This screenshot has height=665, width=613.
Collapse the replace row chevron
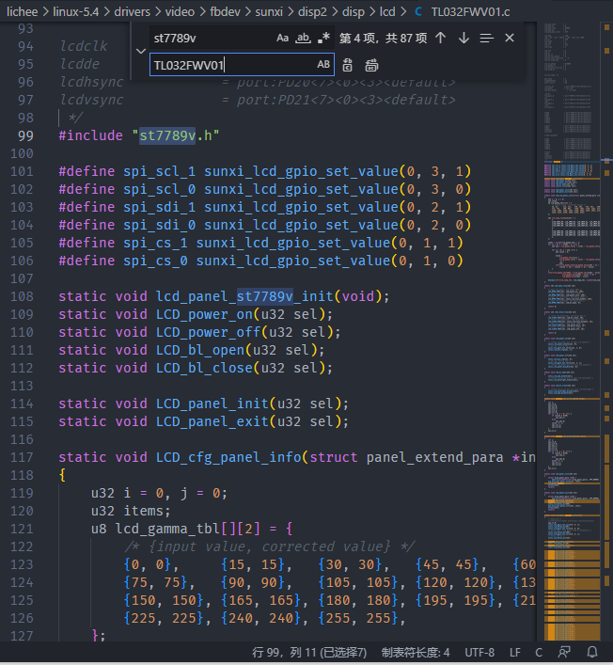click(138, 52)
